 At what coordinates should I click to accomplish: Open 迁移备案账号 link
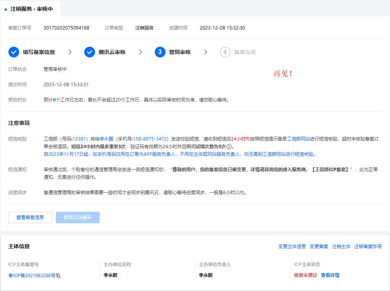368,247
